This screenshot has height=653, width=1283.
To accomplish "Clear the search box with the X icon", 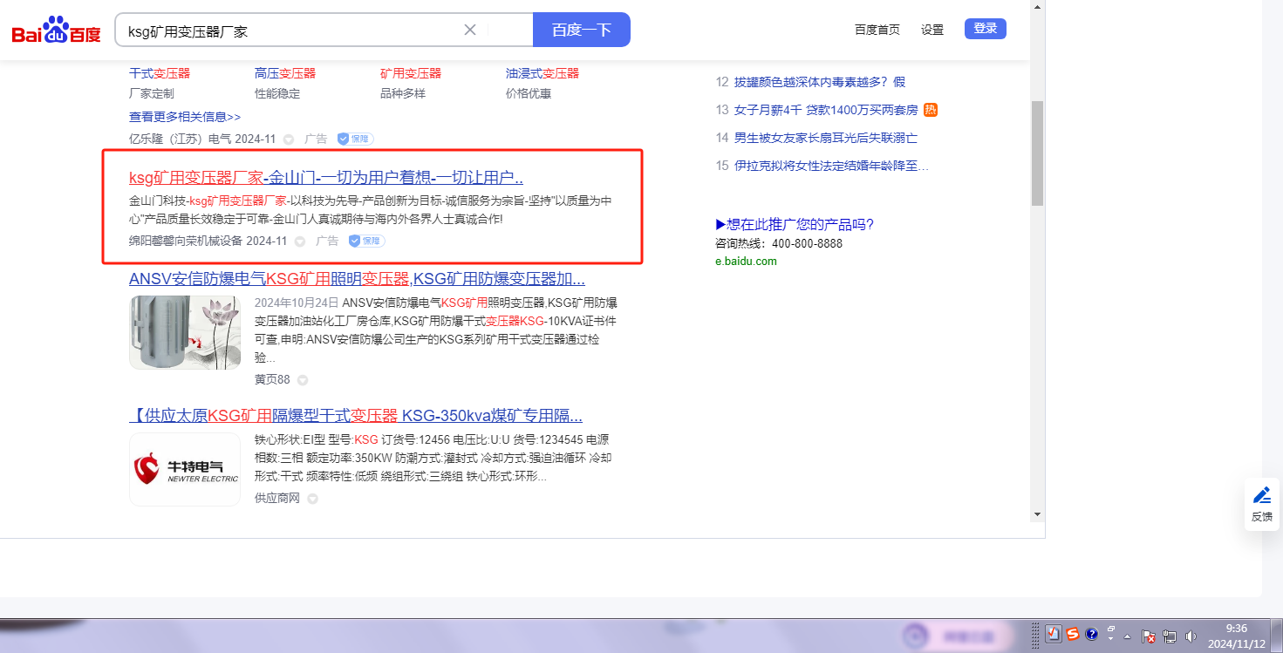I will (469, 30).
